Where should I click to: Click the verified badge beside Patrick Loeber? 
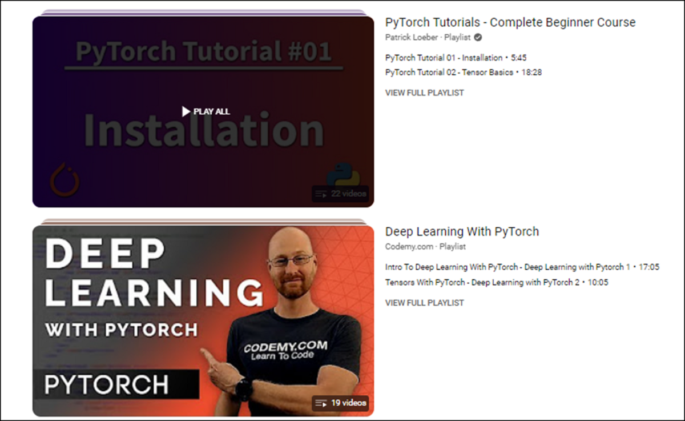pyautogui.click(x=478, y=38)
